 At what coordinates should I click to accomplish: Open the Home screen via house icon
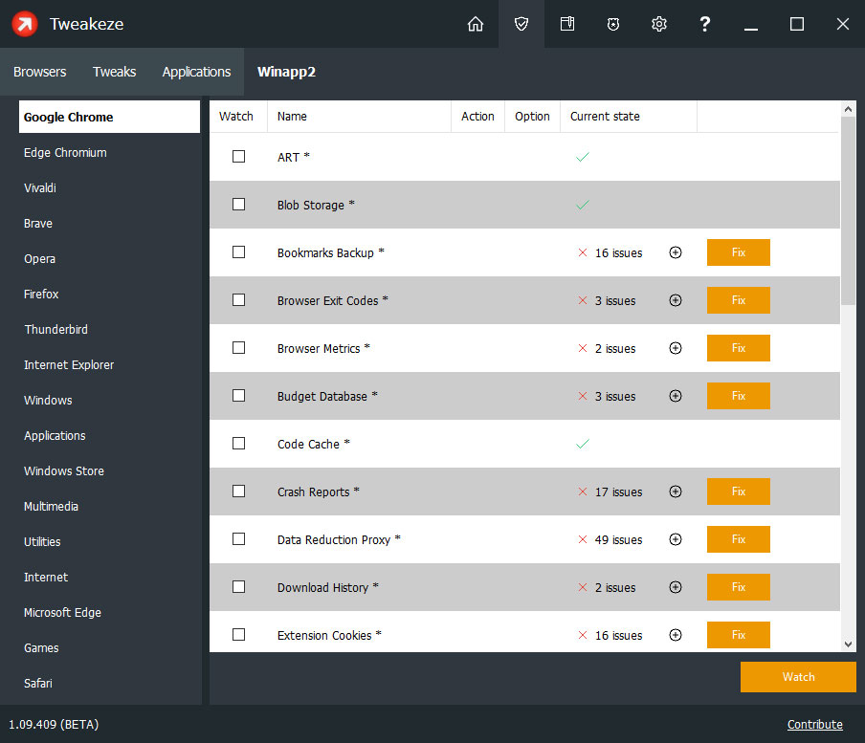click(476, 24)
